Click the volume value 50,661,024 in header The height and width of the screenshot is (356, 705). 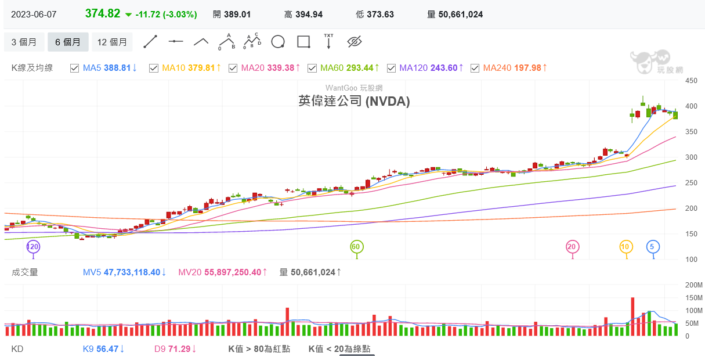click(x=460, y=15)
